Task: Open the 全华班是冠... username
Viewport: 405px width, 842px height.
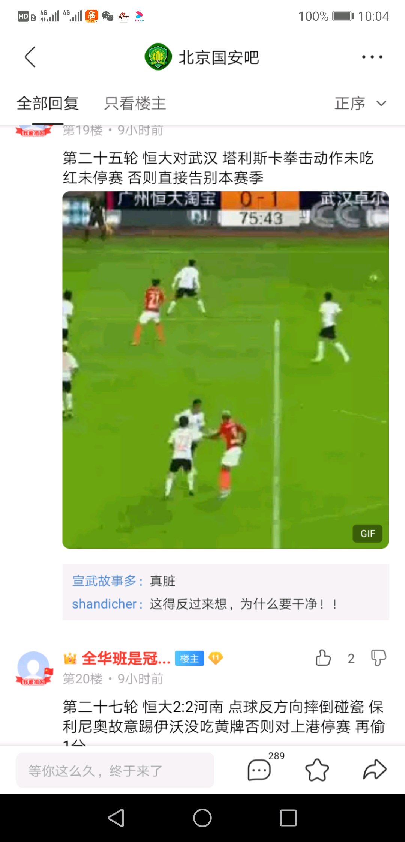Action: (126, 658)
